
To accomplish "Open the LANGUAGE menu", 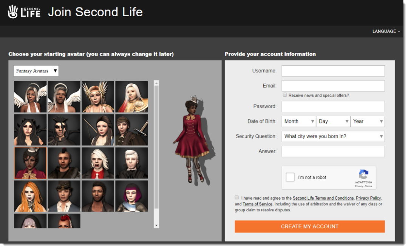I will (386, 31).
